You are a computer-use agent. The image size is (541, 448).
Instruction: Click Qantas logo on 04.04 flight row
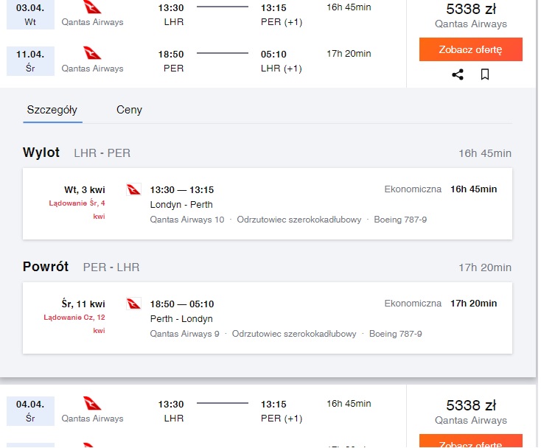pyautogui.click(x=92, y=403)
